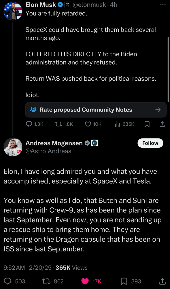
Task: Open Rate proposed Community Notes
Action: click(x=96, y=110)
